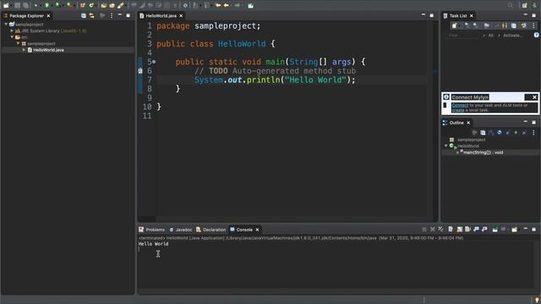Toggle Hide Non-Public Members green dot in Outline
The height and width of the screenshot is (304, 541).
[x=516, y=133]
